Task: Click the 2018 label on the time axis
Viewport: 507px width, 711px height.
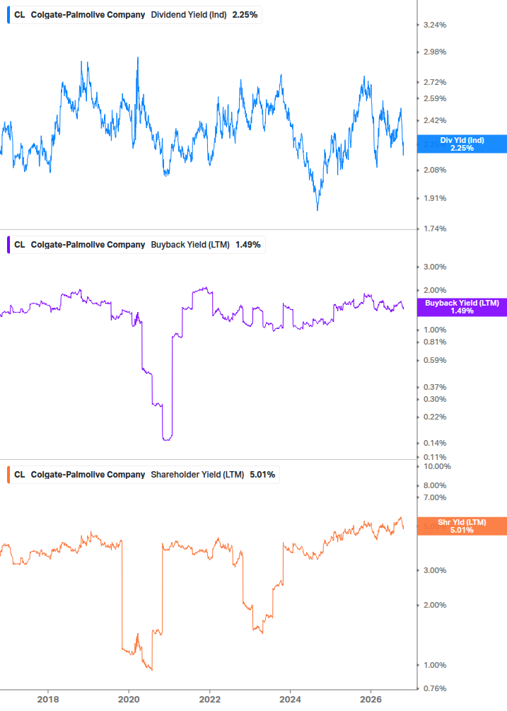Action: 48,699
